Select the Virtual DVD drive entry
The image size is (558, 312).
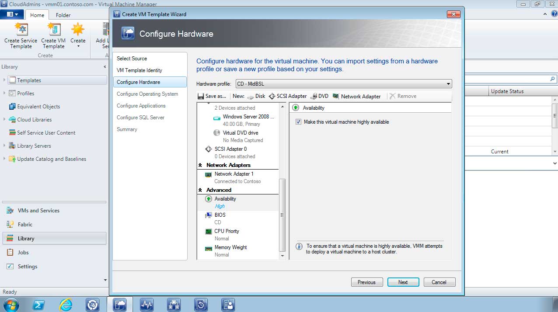pos(238,136)
